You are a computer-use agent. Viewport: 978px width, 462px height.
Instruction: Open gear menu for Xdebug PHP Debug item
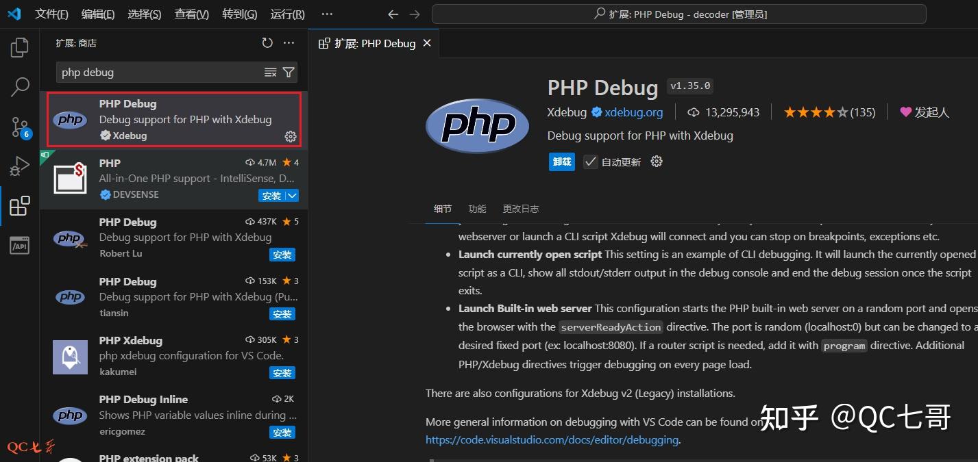(291, 136)
